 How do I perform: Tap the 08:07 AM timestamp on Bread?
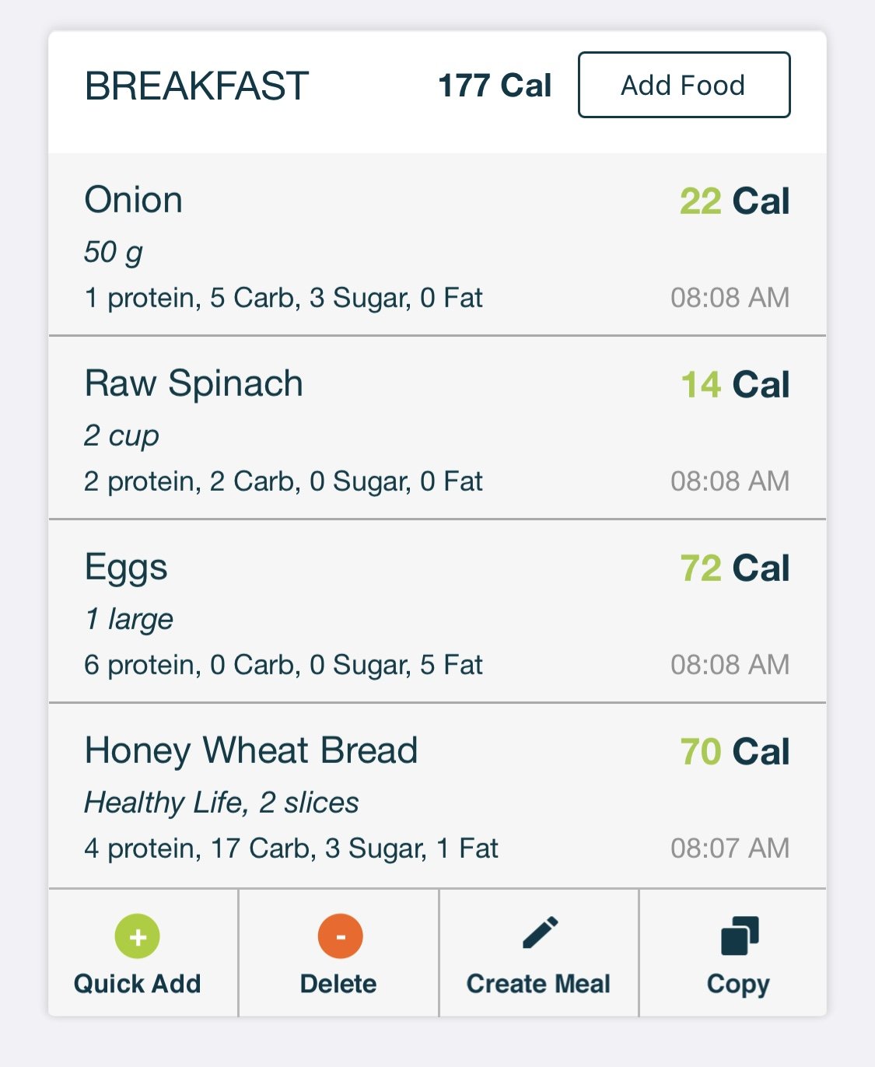coord(730,848)
